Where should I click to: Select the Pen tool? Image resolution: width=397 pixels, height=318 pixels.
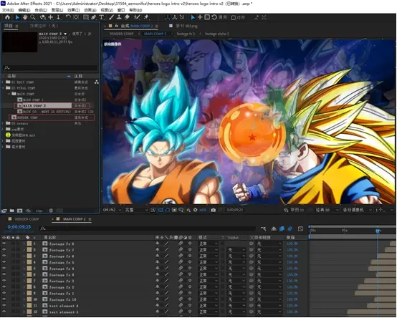coord(93,17)
